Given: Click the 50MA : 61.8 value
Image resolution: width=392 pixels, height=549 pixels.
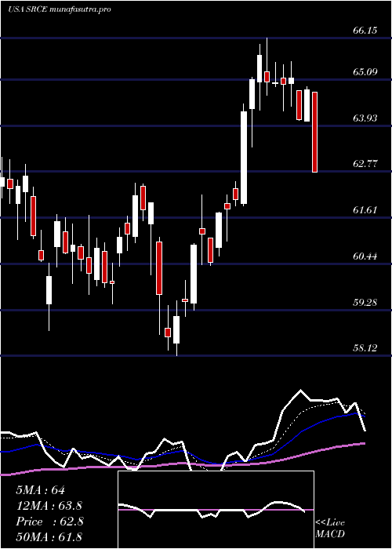Looking at the screenshot, I should (49, 537).
